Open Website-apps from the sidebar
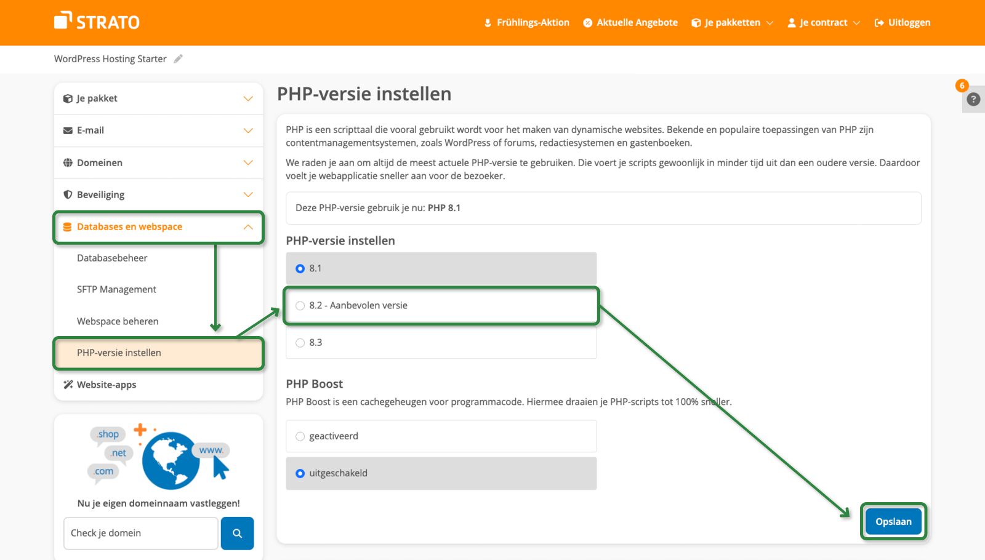Viewport: 985px width, 560px height. 107,384
